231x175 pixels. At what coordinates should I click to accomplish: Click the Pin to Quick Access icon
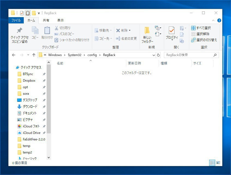click(x=19, y=31)
